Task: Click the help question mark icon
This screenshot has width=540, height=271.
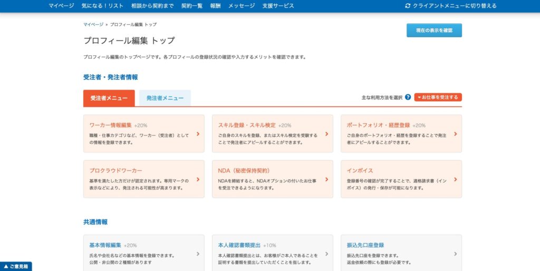Action: coord(408,98)
